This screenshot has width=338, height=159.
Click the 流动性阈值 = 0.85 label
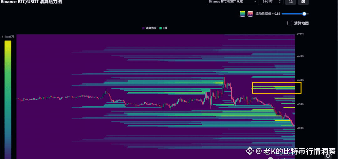click(268, 14)
